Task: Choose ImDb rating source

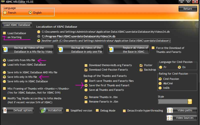Action: 160,88
